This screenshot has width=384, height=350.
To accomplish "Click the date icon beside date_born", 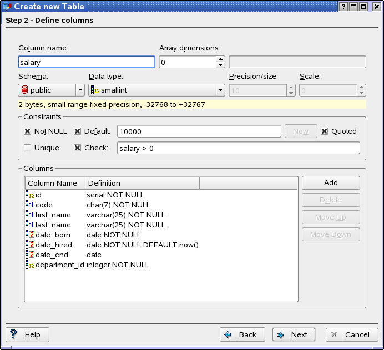I will click(30, 235).
